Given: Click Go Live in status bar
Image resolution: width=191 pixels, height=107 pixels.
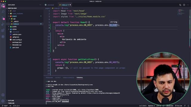Looking at the screenshot, I should click(178, 106).
